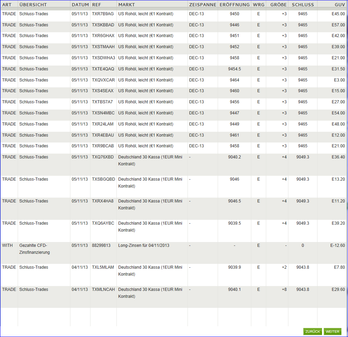Screen dimensions: 348x337
Task: Click GUV value E39.20
Action: 338,223
